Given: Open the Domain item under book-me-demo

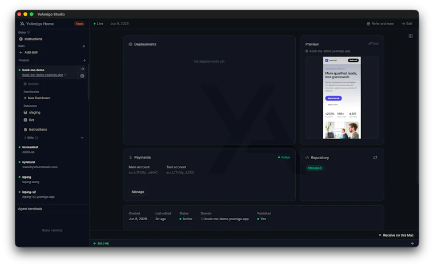Looking at the screenshot, I should 31,84.
